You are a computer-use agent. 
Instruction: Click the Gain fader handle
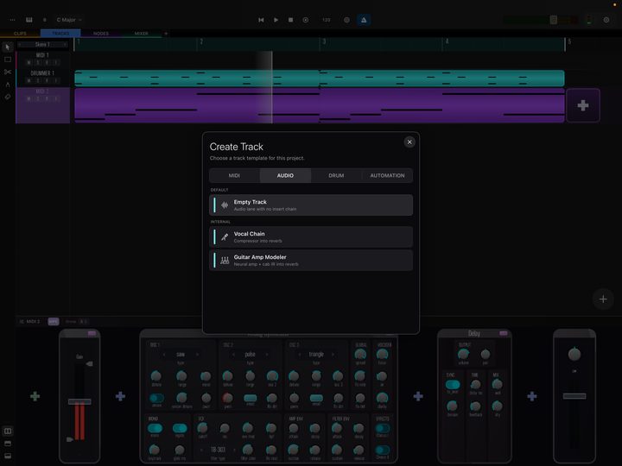pos(79,401)
